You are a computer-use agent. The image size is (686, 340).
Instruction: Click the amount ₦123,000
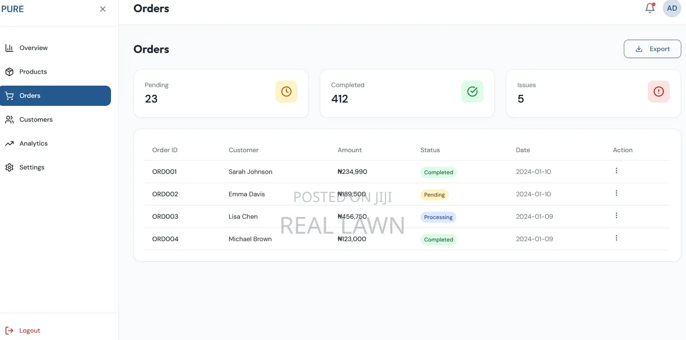click(352, 239)
